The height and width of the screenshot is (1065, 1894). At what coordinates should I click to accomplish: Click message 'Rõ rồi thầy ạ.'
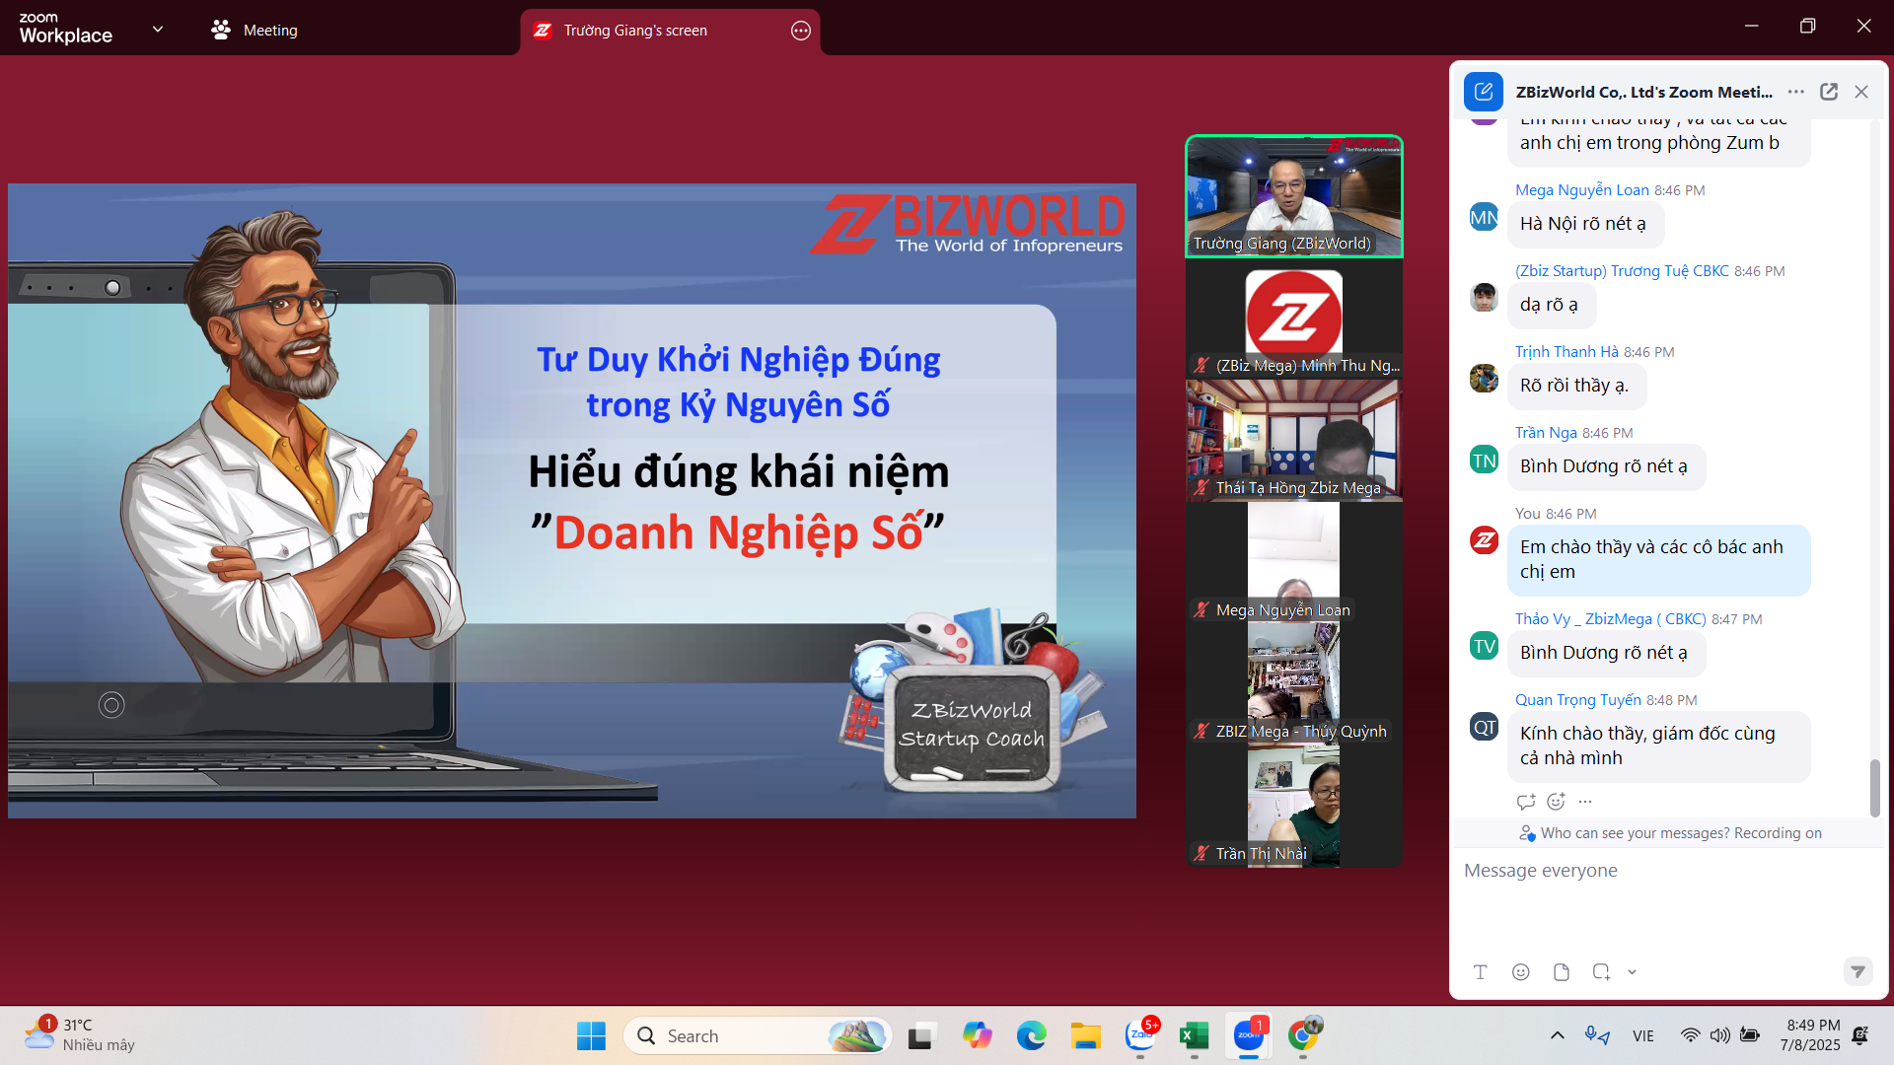coord(1575,386)
